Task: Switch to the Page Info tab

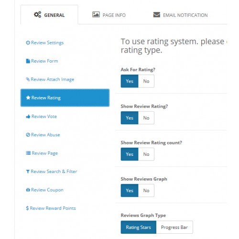Action: click(x=109, y=15)
